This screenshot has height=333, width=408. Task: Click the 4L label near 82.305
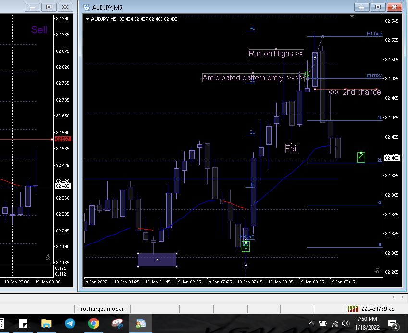tap(379, 244)
